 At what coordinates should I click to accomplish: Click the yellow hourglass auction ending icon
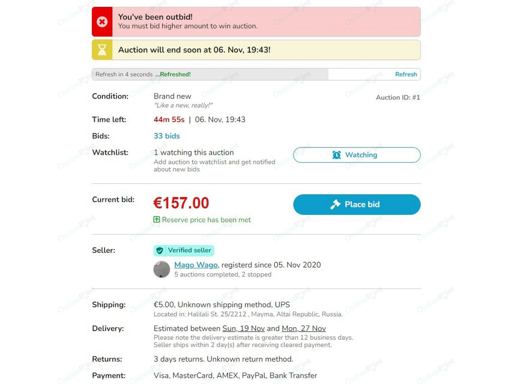pyautogui.click(x=102, y=50)
